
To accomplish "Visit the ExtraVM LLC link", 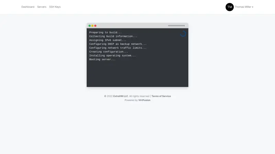I will point(121,96).
